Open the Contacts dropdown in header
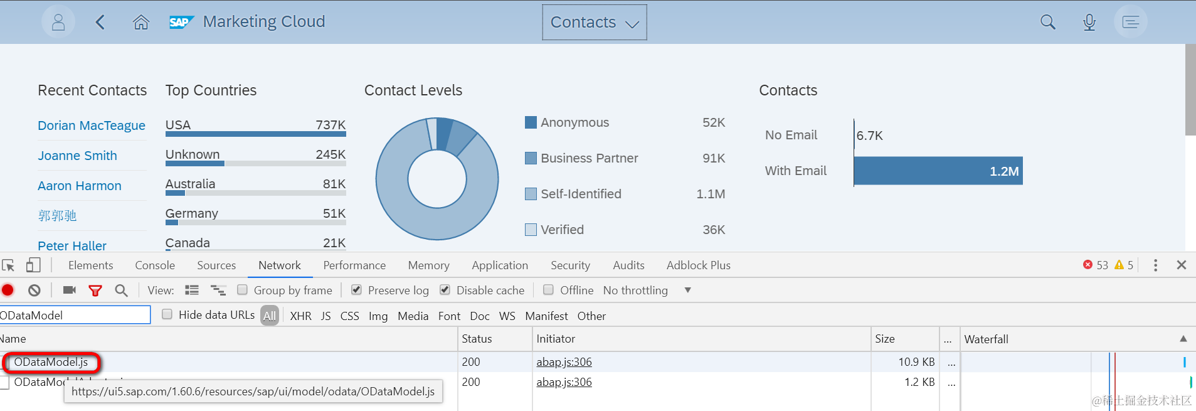The height and width of the screenshot is (411, 1196). click(x=595, y=23)
